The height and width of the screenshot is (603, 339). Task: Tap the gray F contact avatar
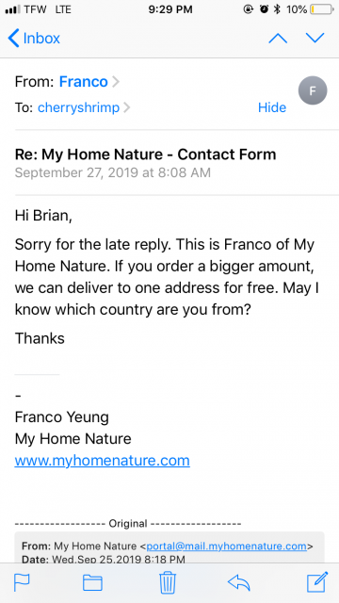[x=313, y=90]
